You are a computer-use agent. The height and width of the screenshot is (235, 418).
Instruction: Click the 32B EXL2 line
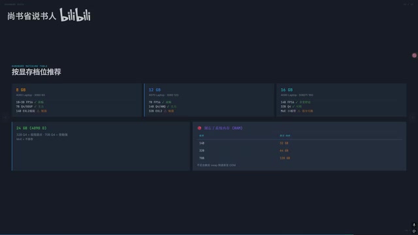pyautogui.click(x=161, y=111)
